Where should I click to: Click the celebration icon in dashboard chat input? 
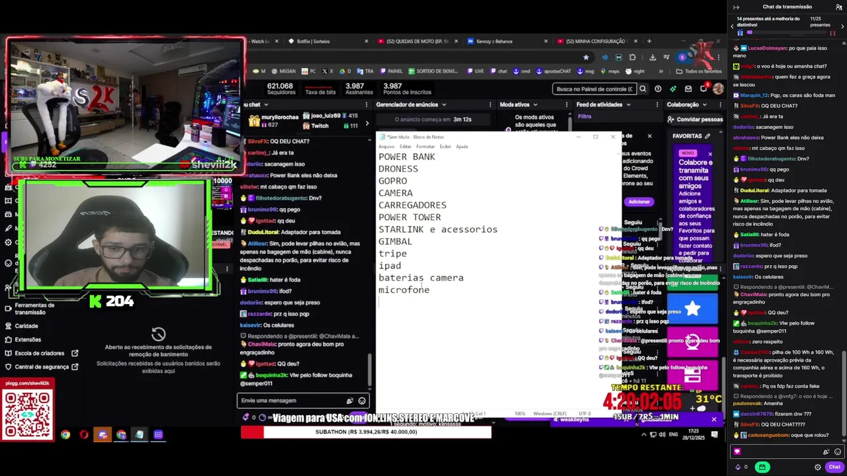tap(350, 401)
